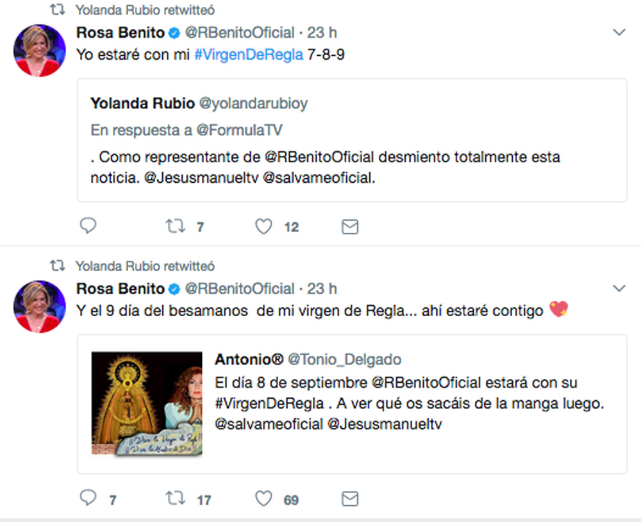Open Rosa Benito's avatar on first tweet
This screenshot has width=641, height=522.
(x=40, y=50)
